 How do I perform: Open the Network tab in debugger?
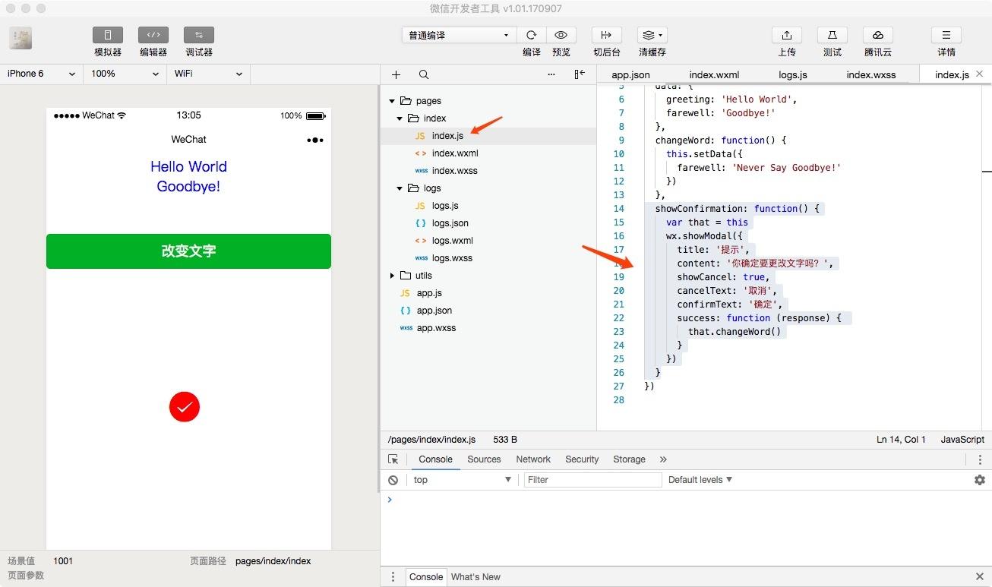(533, 459)
